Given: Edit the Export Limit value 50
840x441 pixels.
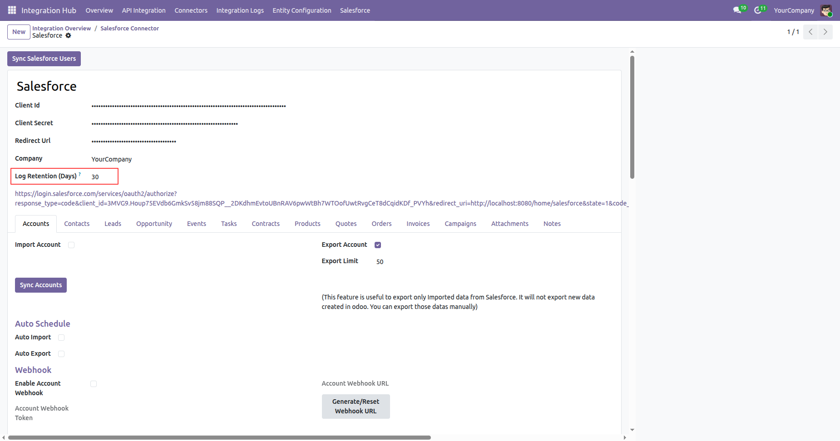Looking at the screenshot, I should pos(380,262).
